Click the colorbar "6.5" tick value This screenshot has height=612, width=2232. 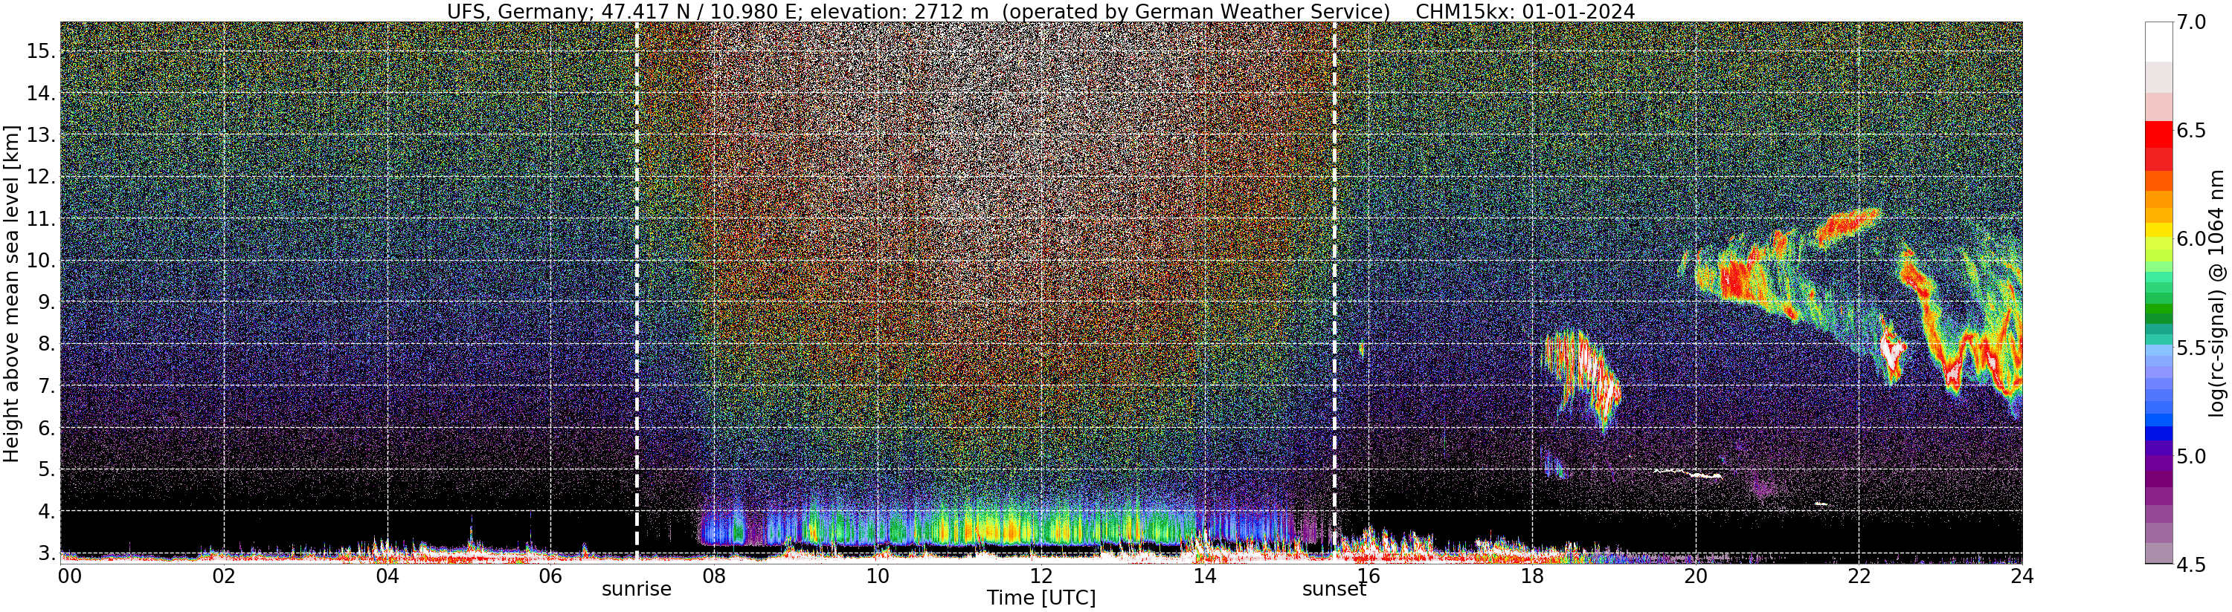pyautogui.click(x=2191, y=131)
